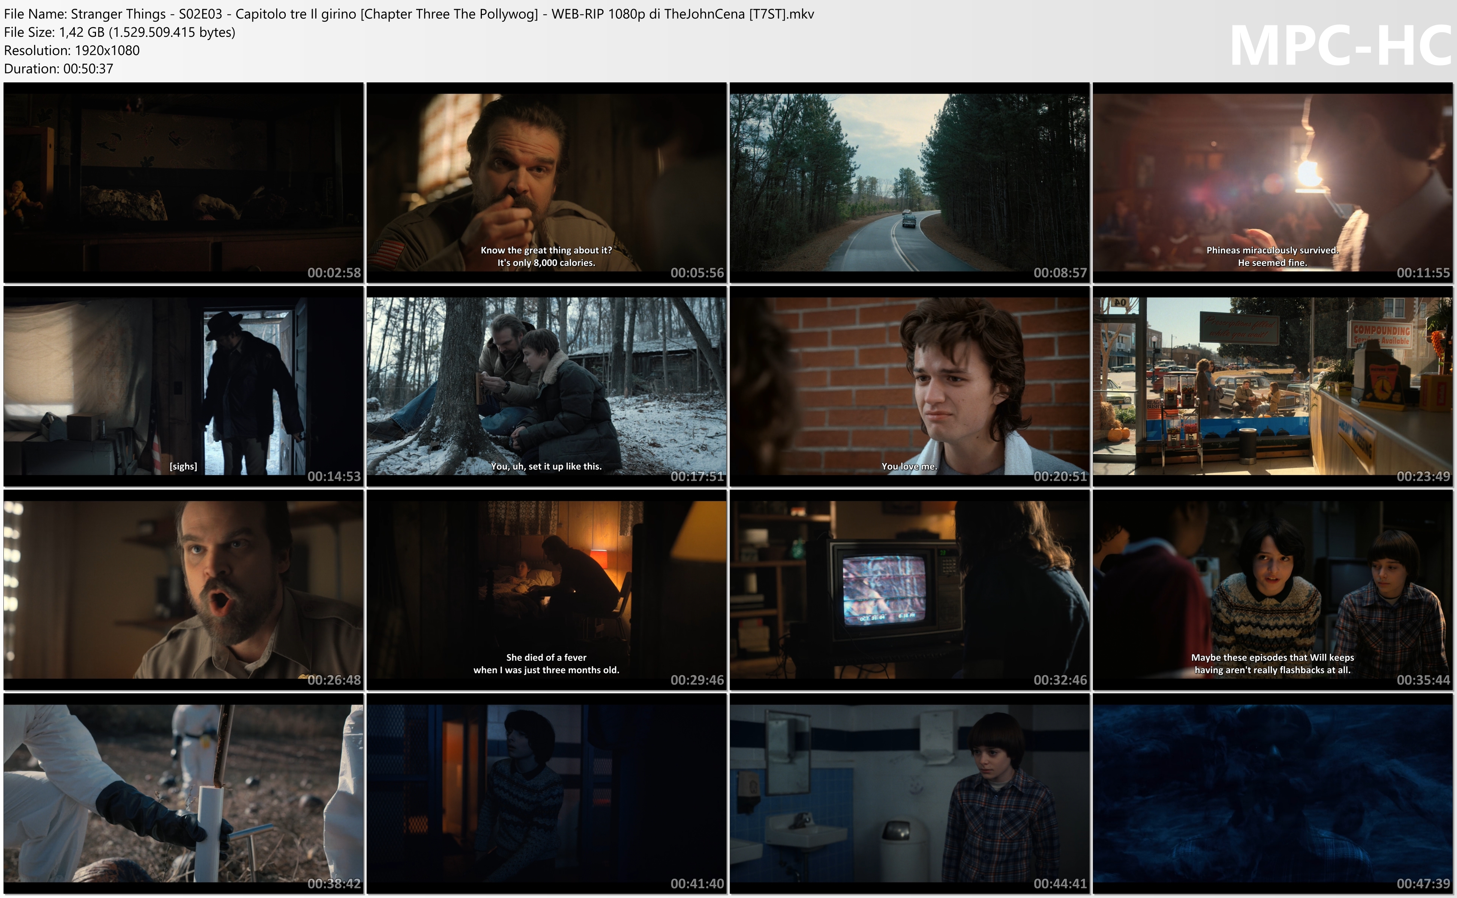Image resolution: width=1457 pixels, height=898 pixels.
Task: Select the thumbnail with [sighs] subtitle
Action: coord(183,386)
